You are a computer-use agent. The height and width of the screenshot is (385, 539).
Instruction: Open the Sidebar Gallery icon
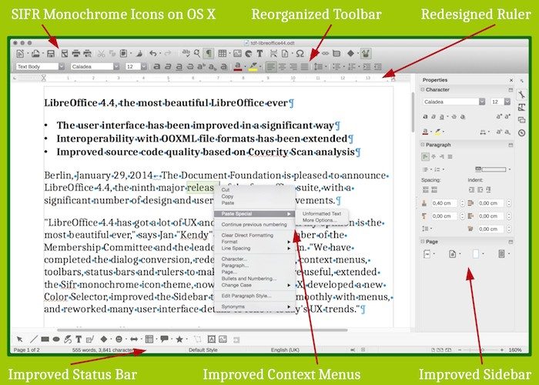point(522,120)
